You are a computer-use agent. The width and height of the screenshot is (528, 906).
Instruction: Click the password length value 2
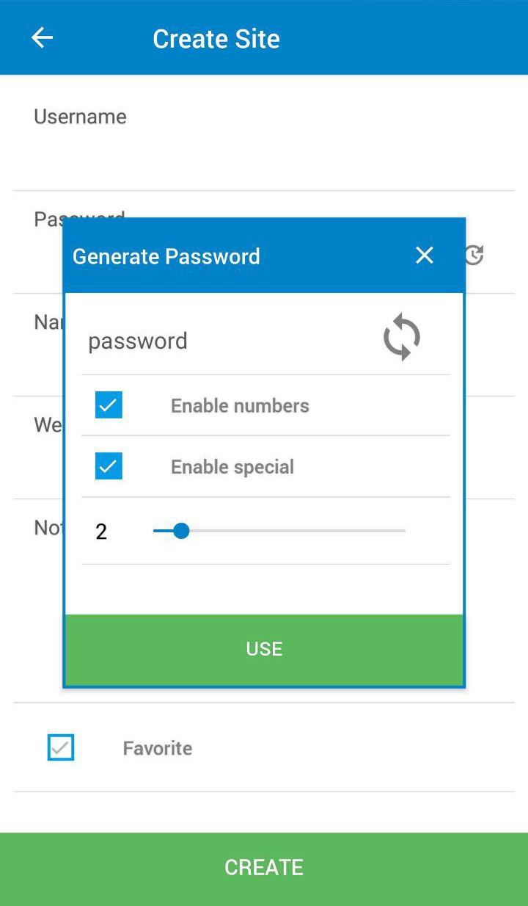[101, 531]
